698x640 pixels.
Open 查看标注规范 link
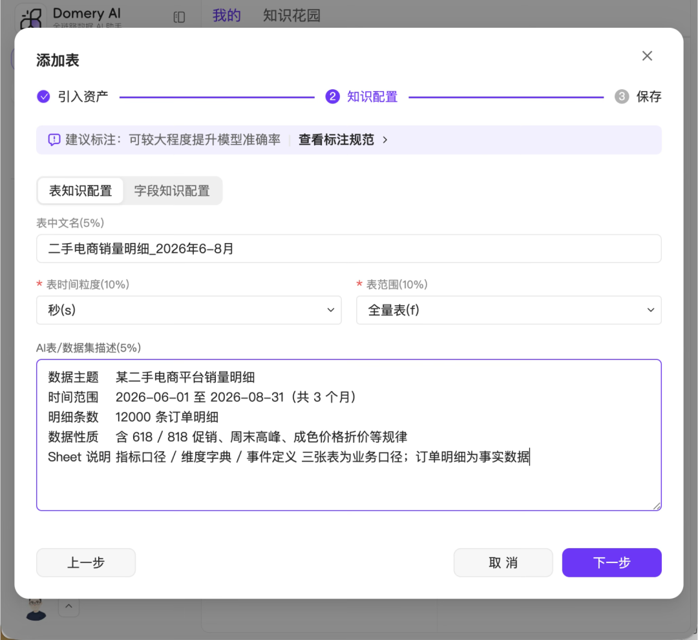click(x=336, y=140)
